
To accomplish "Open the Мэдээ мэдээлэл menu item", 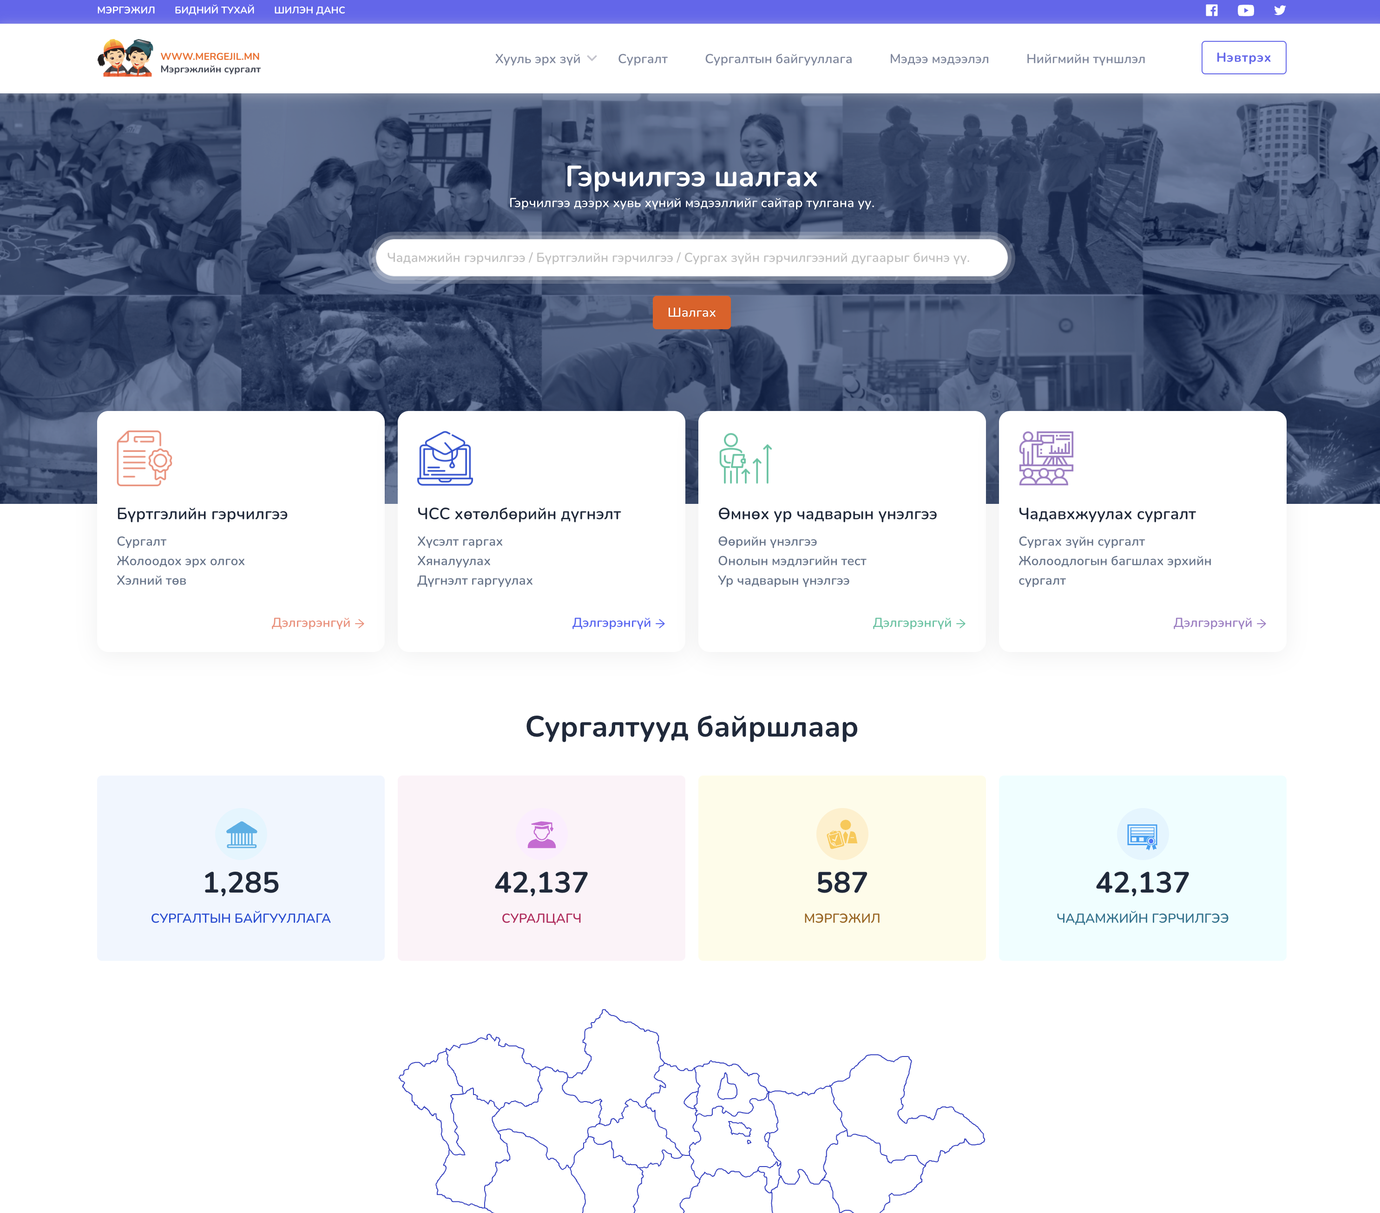I will click(x=939, y=59).
